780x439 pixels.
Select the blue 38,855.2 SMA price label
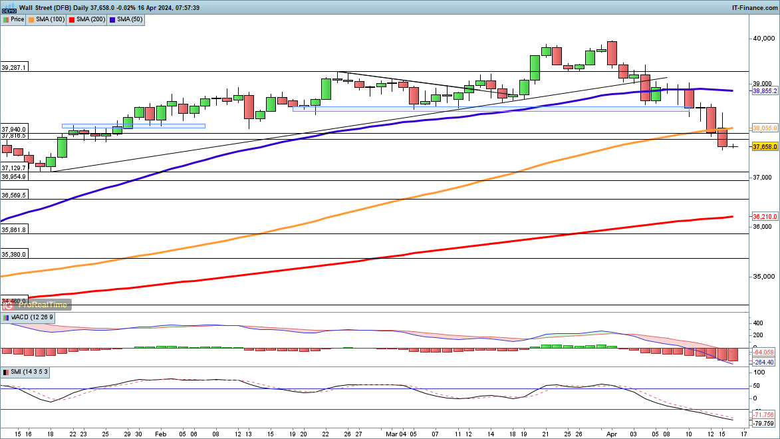coord(765,90)
